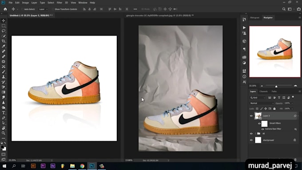Activate the unsplash.jpg document tab
302x170 pixels.
point(160,16)
